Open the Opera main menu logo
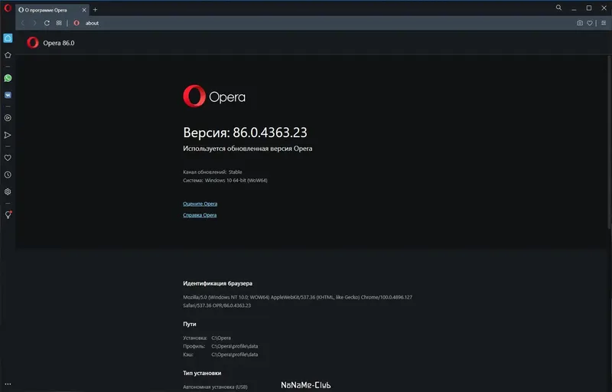The height and width of the screenshot is (392, 612). point(8,8)
